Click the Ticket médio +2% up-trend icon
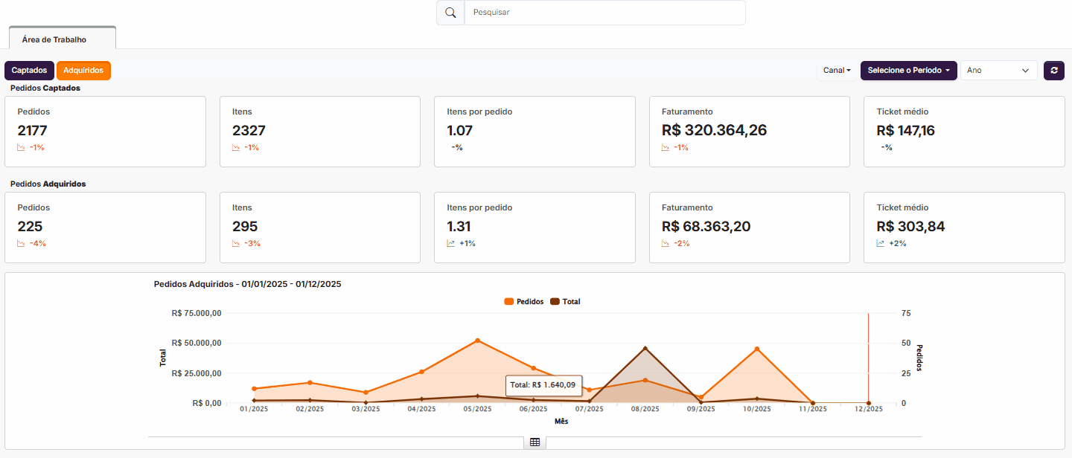Viewport: 1072px width, 458px height. pyautogui.click(x=881, y=244)
